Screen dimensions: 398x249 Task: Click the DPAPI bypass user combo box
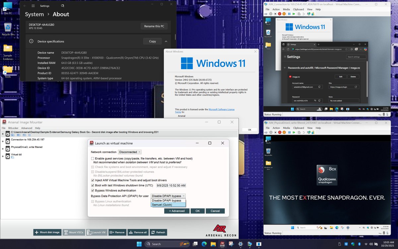168,196
